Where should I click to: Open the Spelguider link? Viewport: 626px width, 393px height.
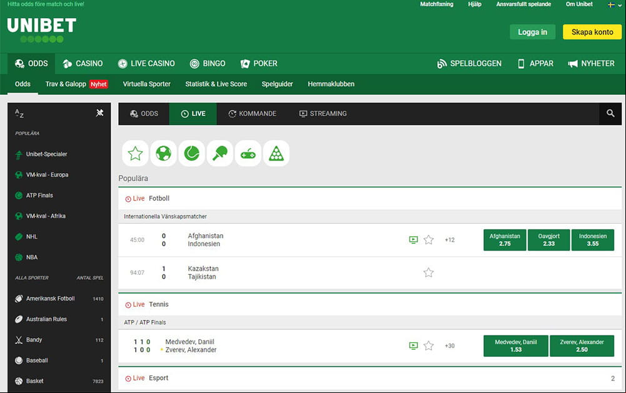tap(277, 84)
